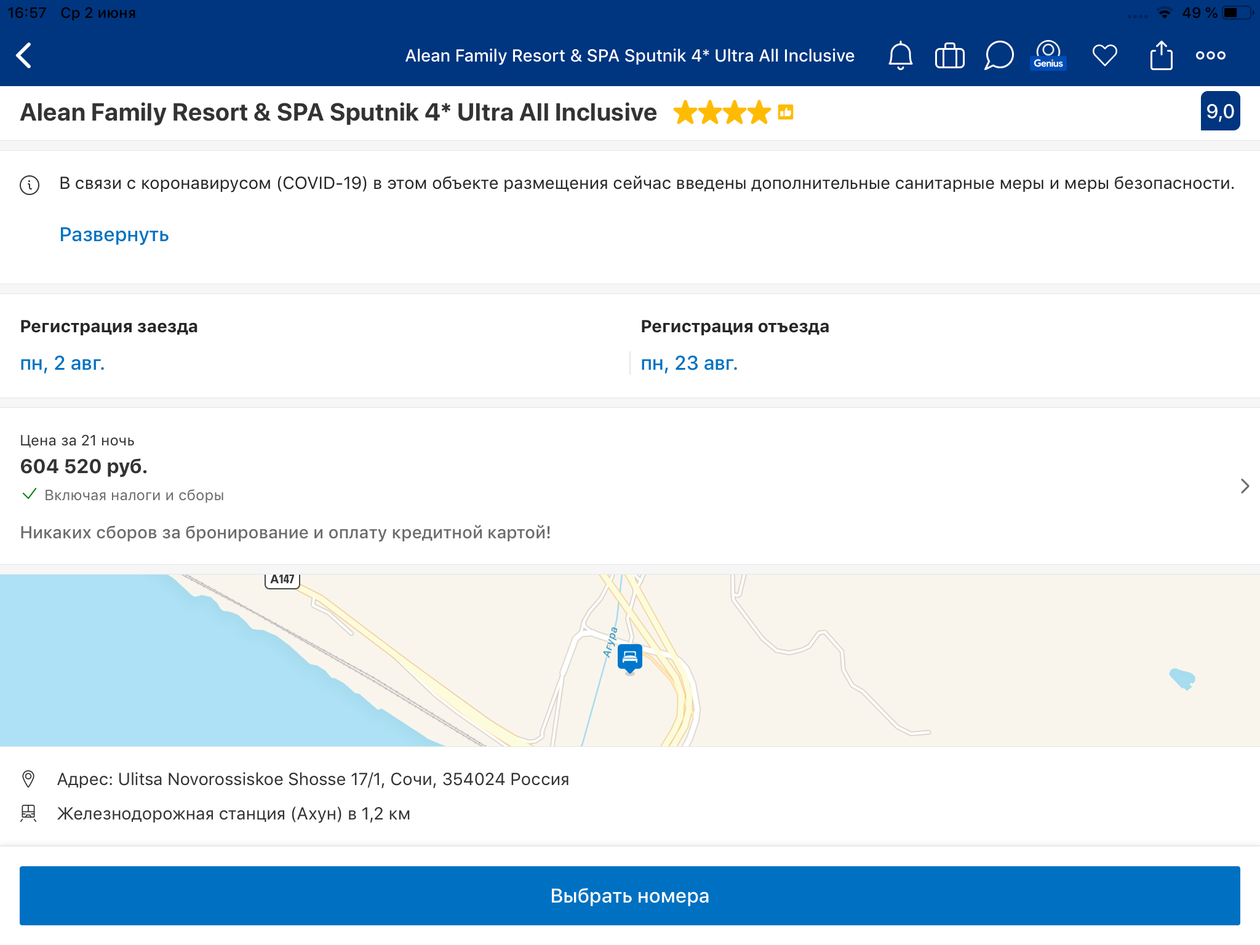Expand COVID-19 notice via Развернуть
The height and width of the screenshot is (945, 1260).
coord(114,234)
